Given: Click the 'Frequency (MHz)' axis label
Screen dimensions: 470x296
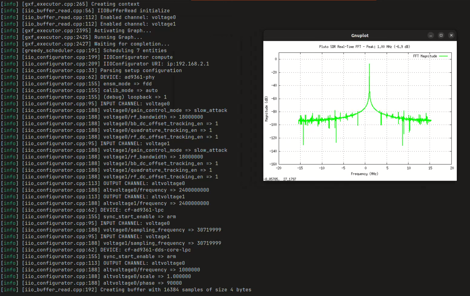Looking at the screenshot, I should [x=365, y=174].
